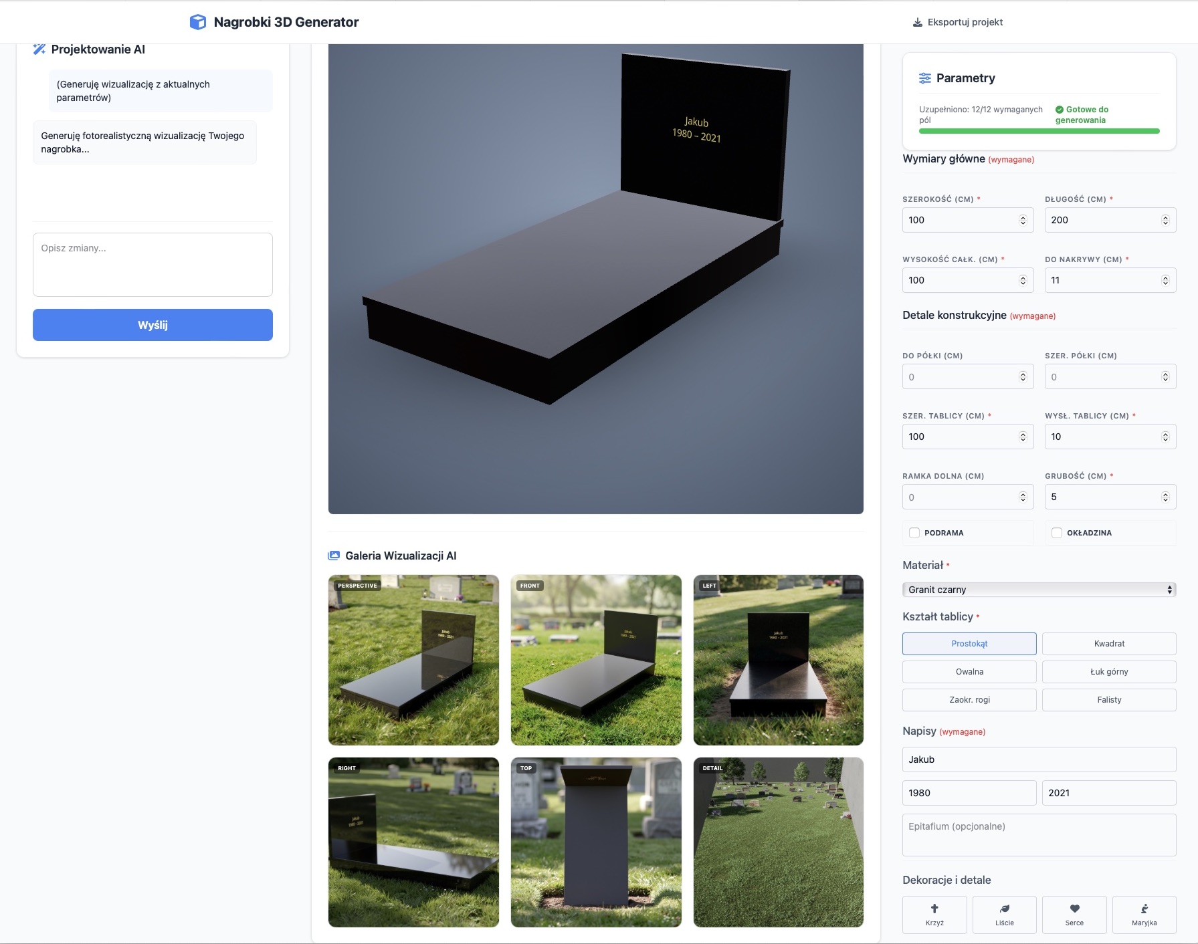Select the Łuk górny plaque shape

coord(1109,672)
